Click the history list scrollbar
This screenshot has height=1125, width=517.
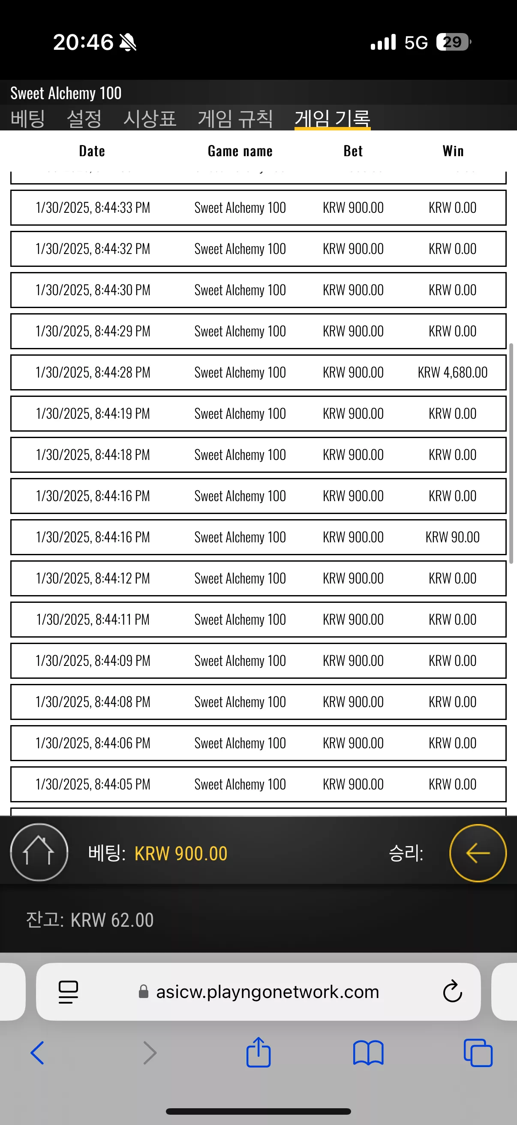coord(511,454)
